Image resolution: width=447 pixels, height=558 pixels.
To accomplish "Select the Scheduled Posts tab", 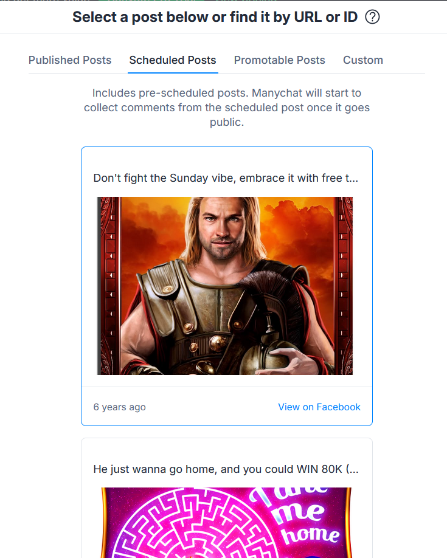I will tap(173, 60).
